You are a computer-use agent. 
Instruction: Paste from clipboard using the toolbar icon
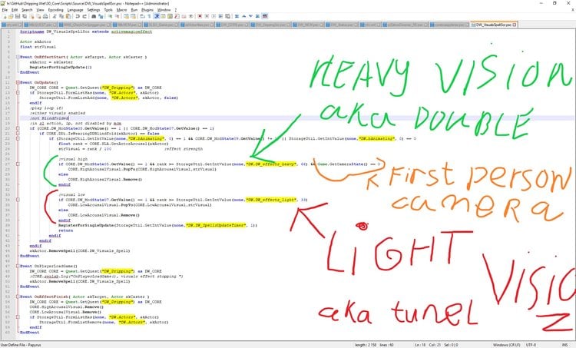coord(68,16)
